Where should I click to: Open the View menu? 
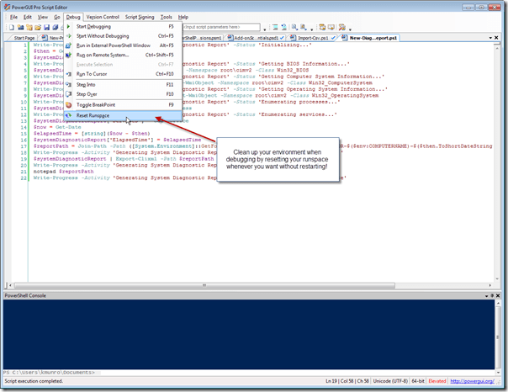[42, 17]
